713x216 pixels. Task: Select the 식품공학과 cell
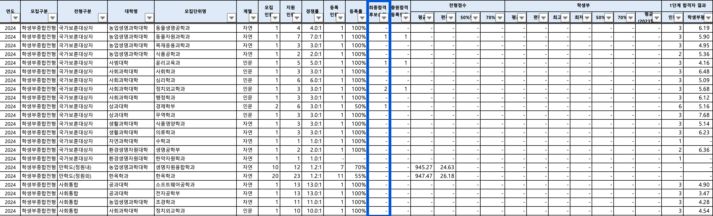point(195,54)
